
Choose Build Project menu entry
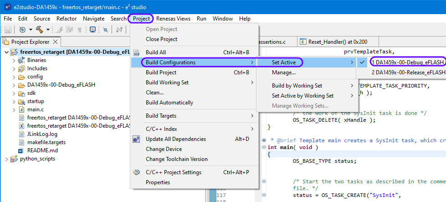194,73
